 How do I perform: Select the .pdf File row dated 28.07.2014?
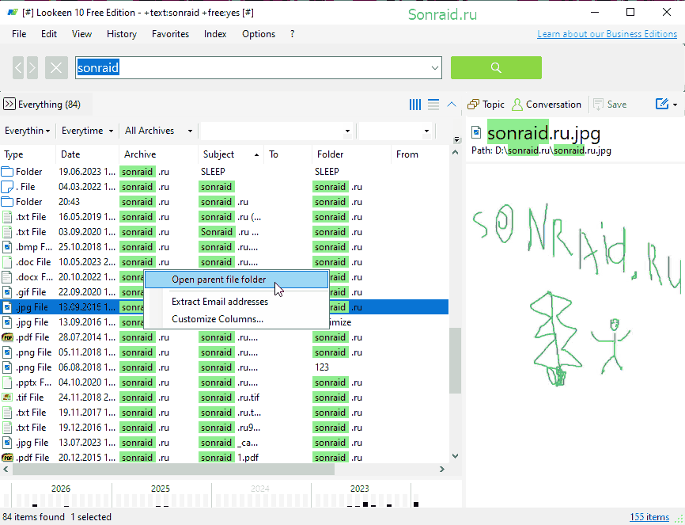tap(225, 337)
